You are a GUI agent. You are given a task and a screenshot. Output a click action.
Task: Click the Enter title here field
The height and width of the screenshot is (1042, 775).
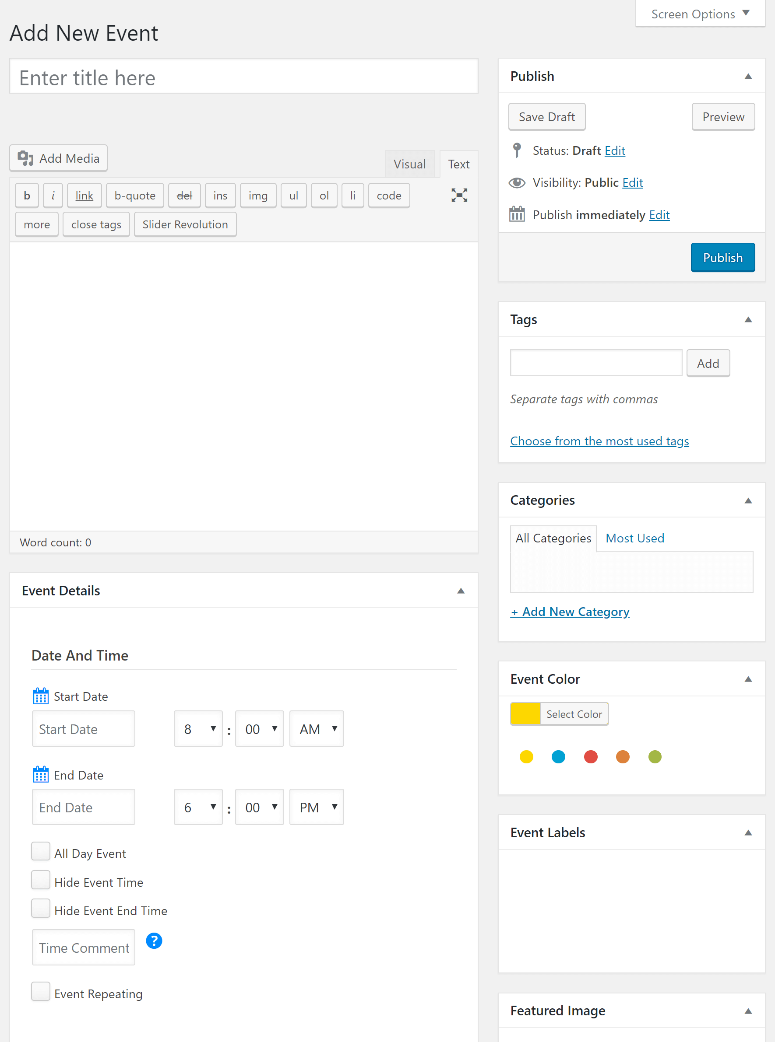(x=243, y=77)
